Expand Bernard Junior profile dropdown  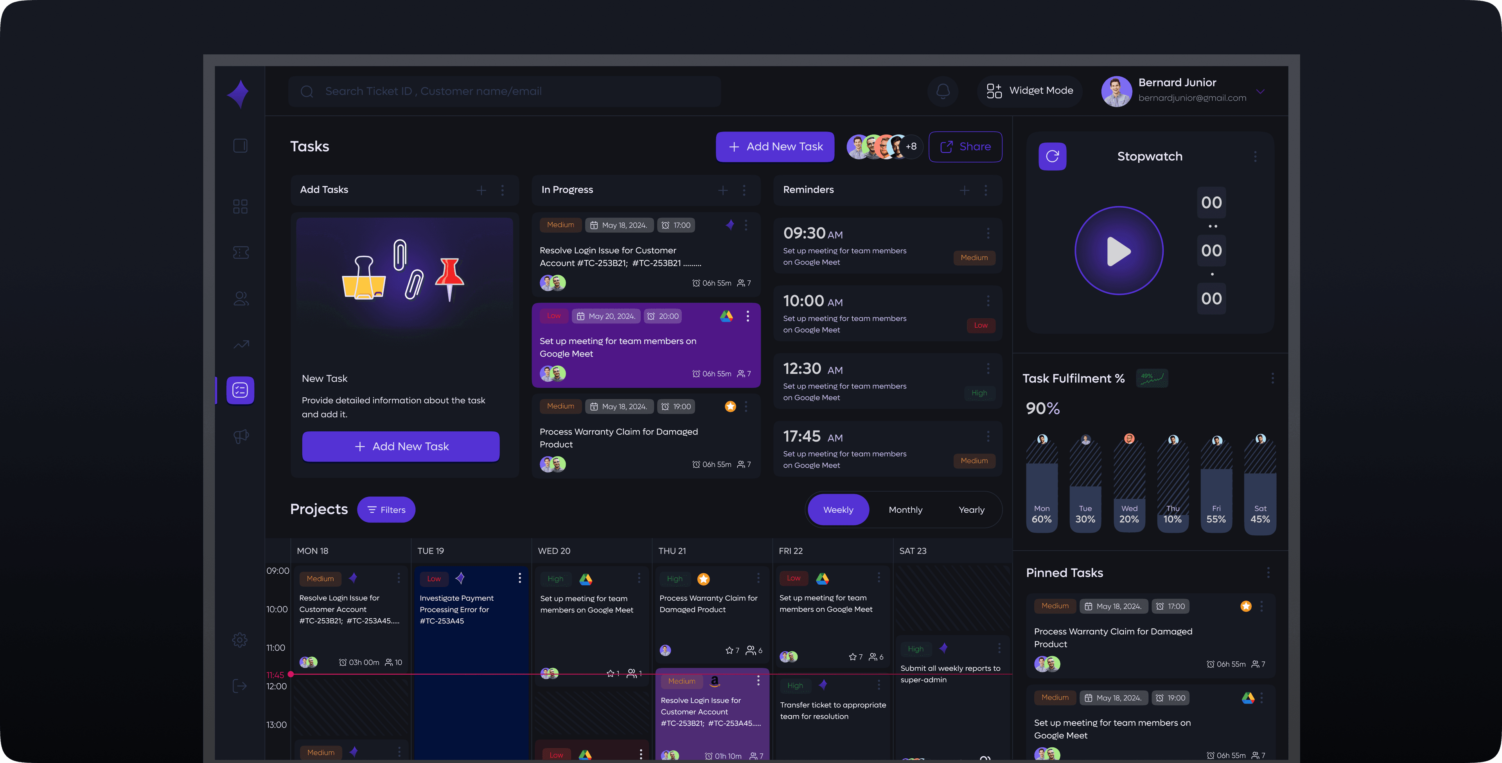click(x=1261, y=92)
